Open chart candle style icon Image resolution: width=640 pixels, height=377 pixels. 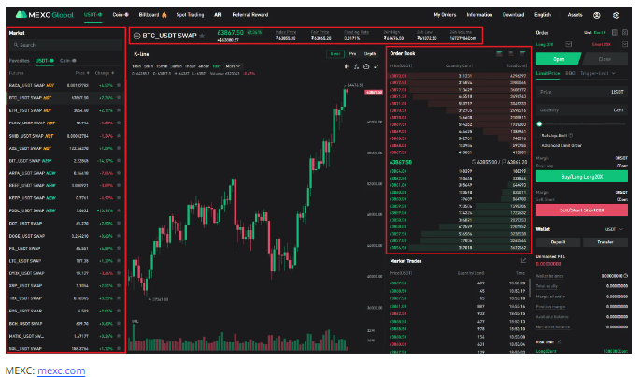click(347, 66)
